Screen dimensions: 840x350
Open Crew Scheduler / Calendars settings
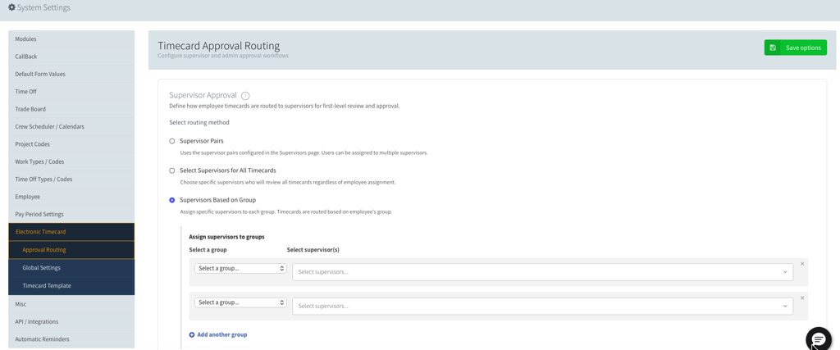point(71,127)
